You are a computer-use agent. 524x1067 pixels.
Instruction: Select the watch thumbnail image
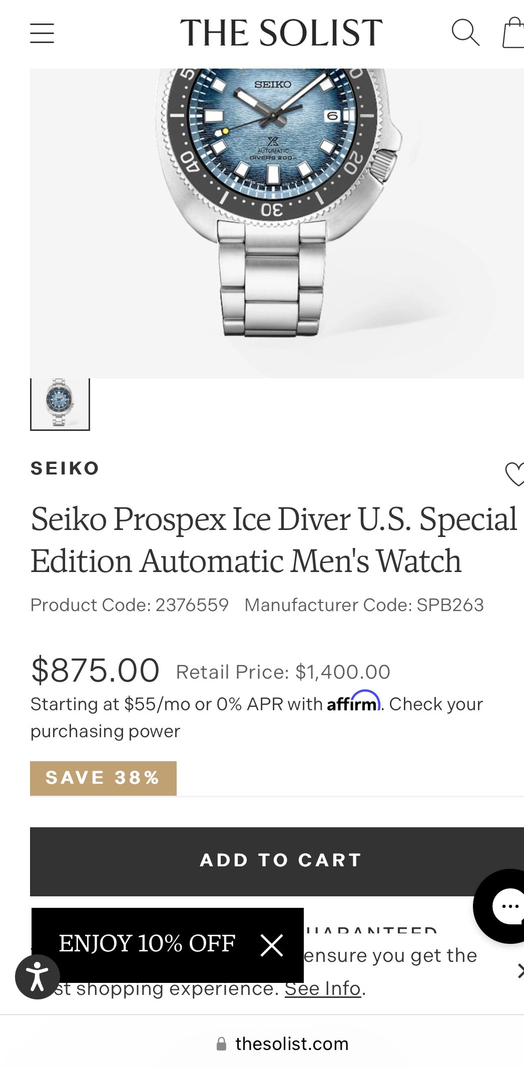point(60,404)
